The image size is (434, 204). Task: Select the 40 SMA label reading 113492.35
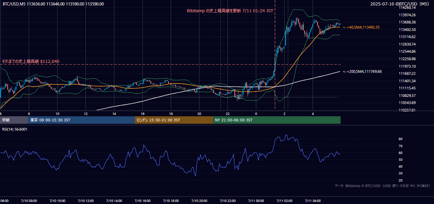click(361, 27)
